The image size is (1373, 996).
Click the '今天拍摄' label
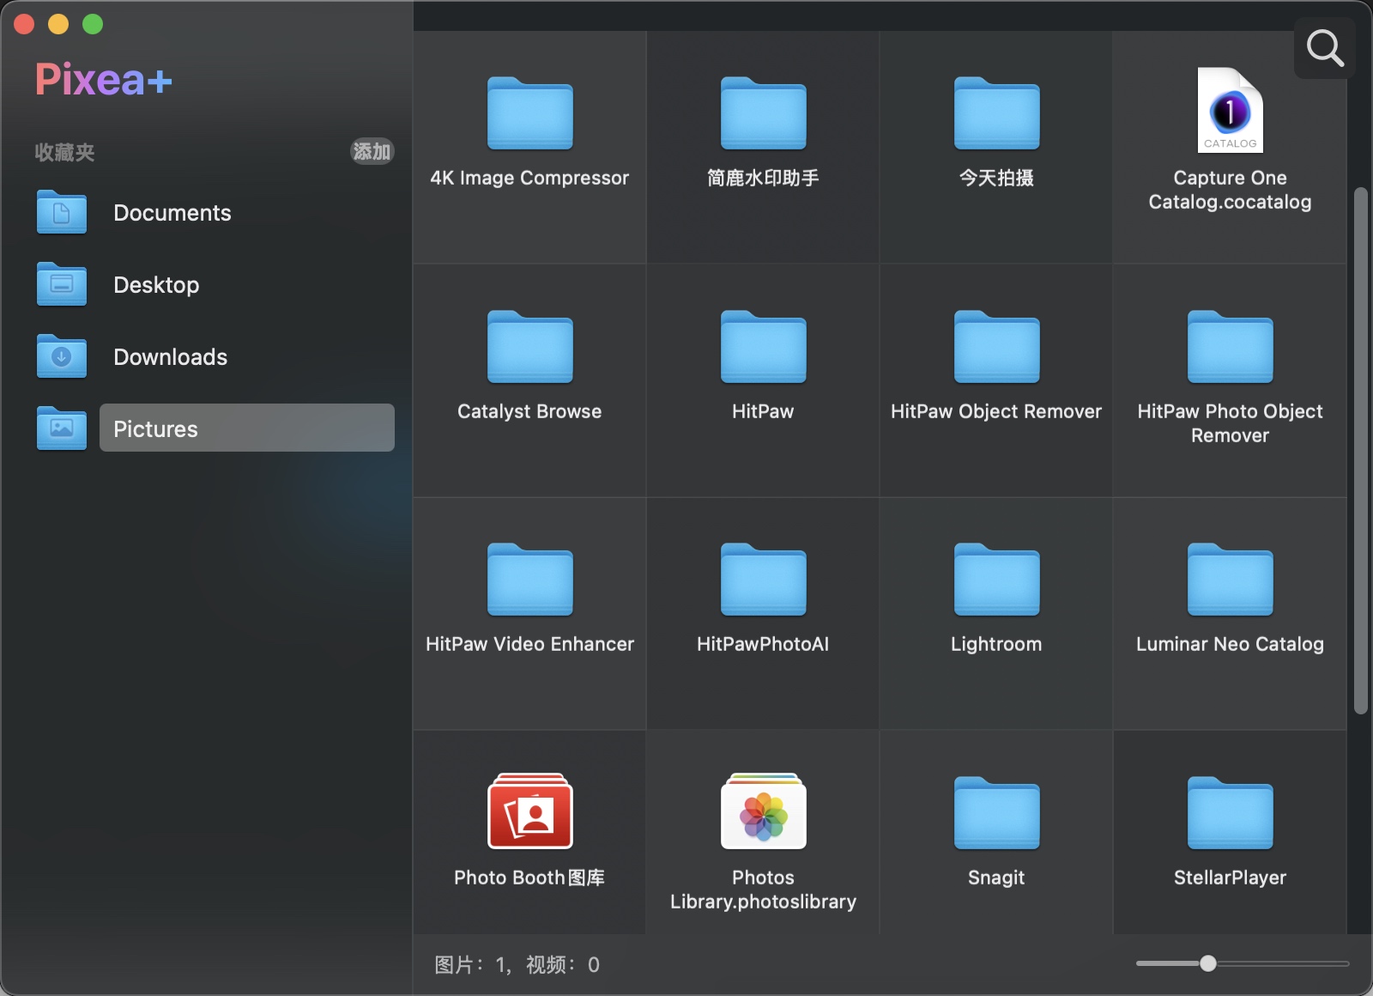[x=996, y=178]
